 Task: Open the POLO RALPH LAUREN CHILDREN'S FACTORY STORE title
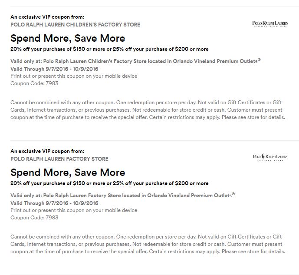tap(75, 25)
